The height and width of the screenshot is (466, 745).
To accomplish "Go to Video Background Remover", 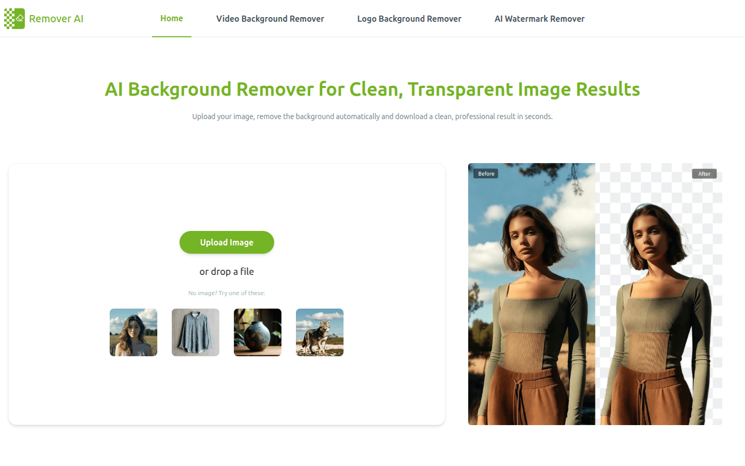I will tap(270, 19).
